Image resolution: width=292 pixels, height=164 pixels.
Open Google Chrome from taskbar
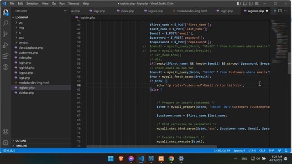pos(171,159)
